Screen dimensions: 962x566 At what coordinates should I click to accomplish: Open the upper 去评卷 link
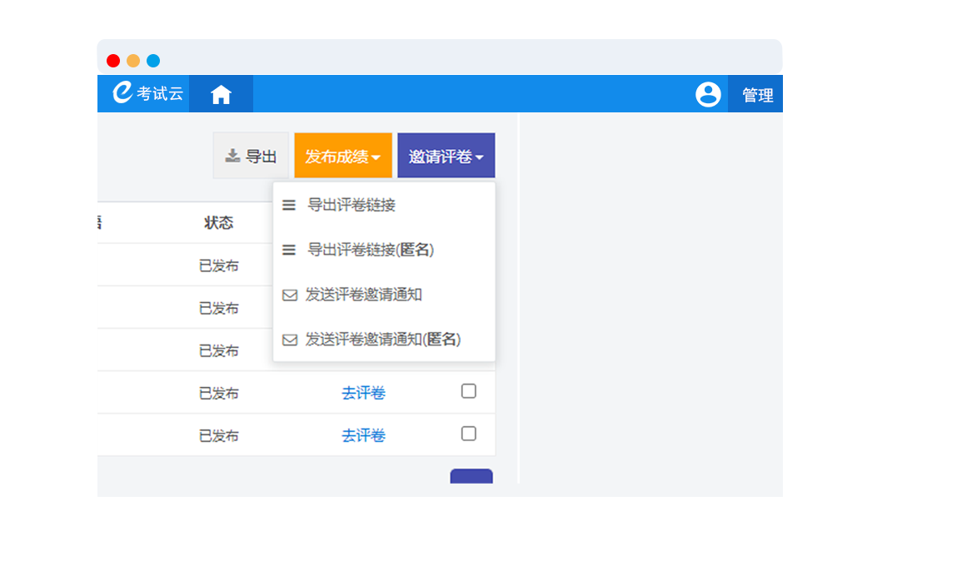(x=363, y=393)
